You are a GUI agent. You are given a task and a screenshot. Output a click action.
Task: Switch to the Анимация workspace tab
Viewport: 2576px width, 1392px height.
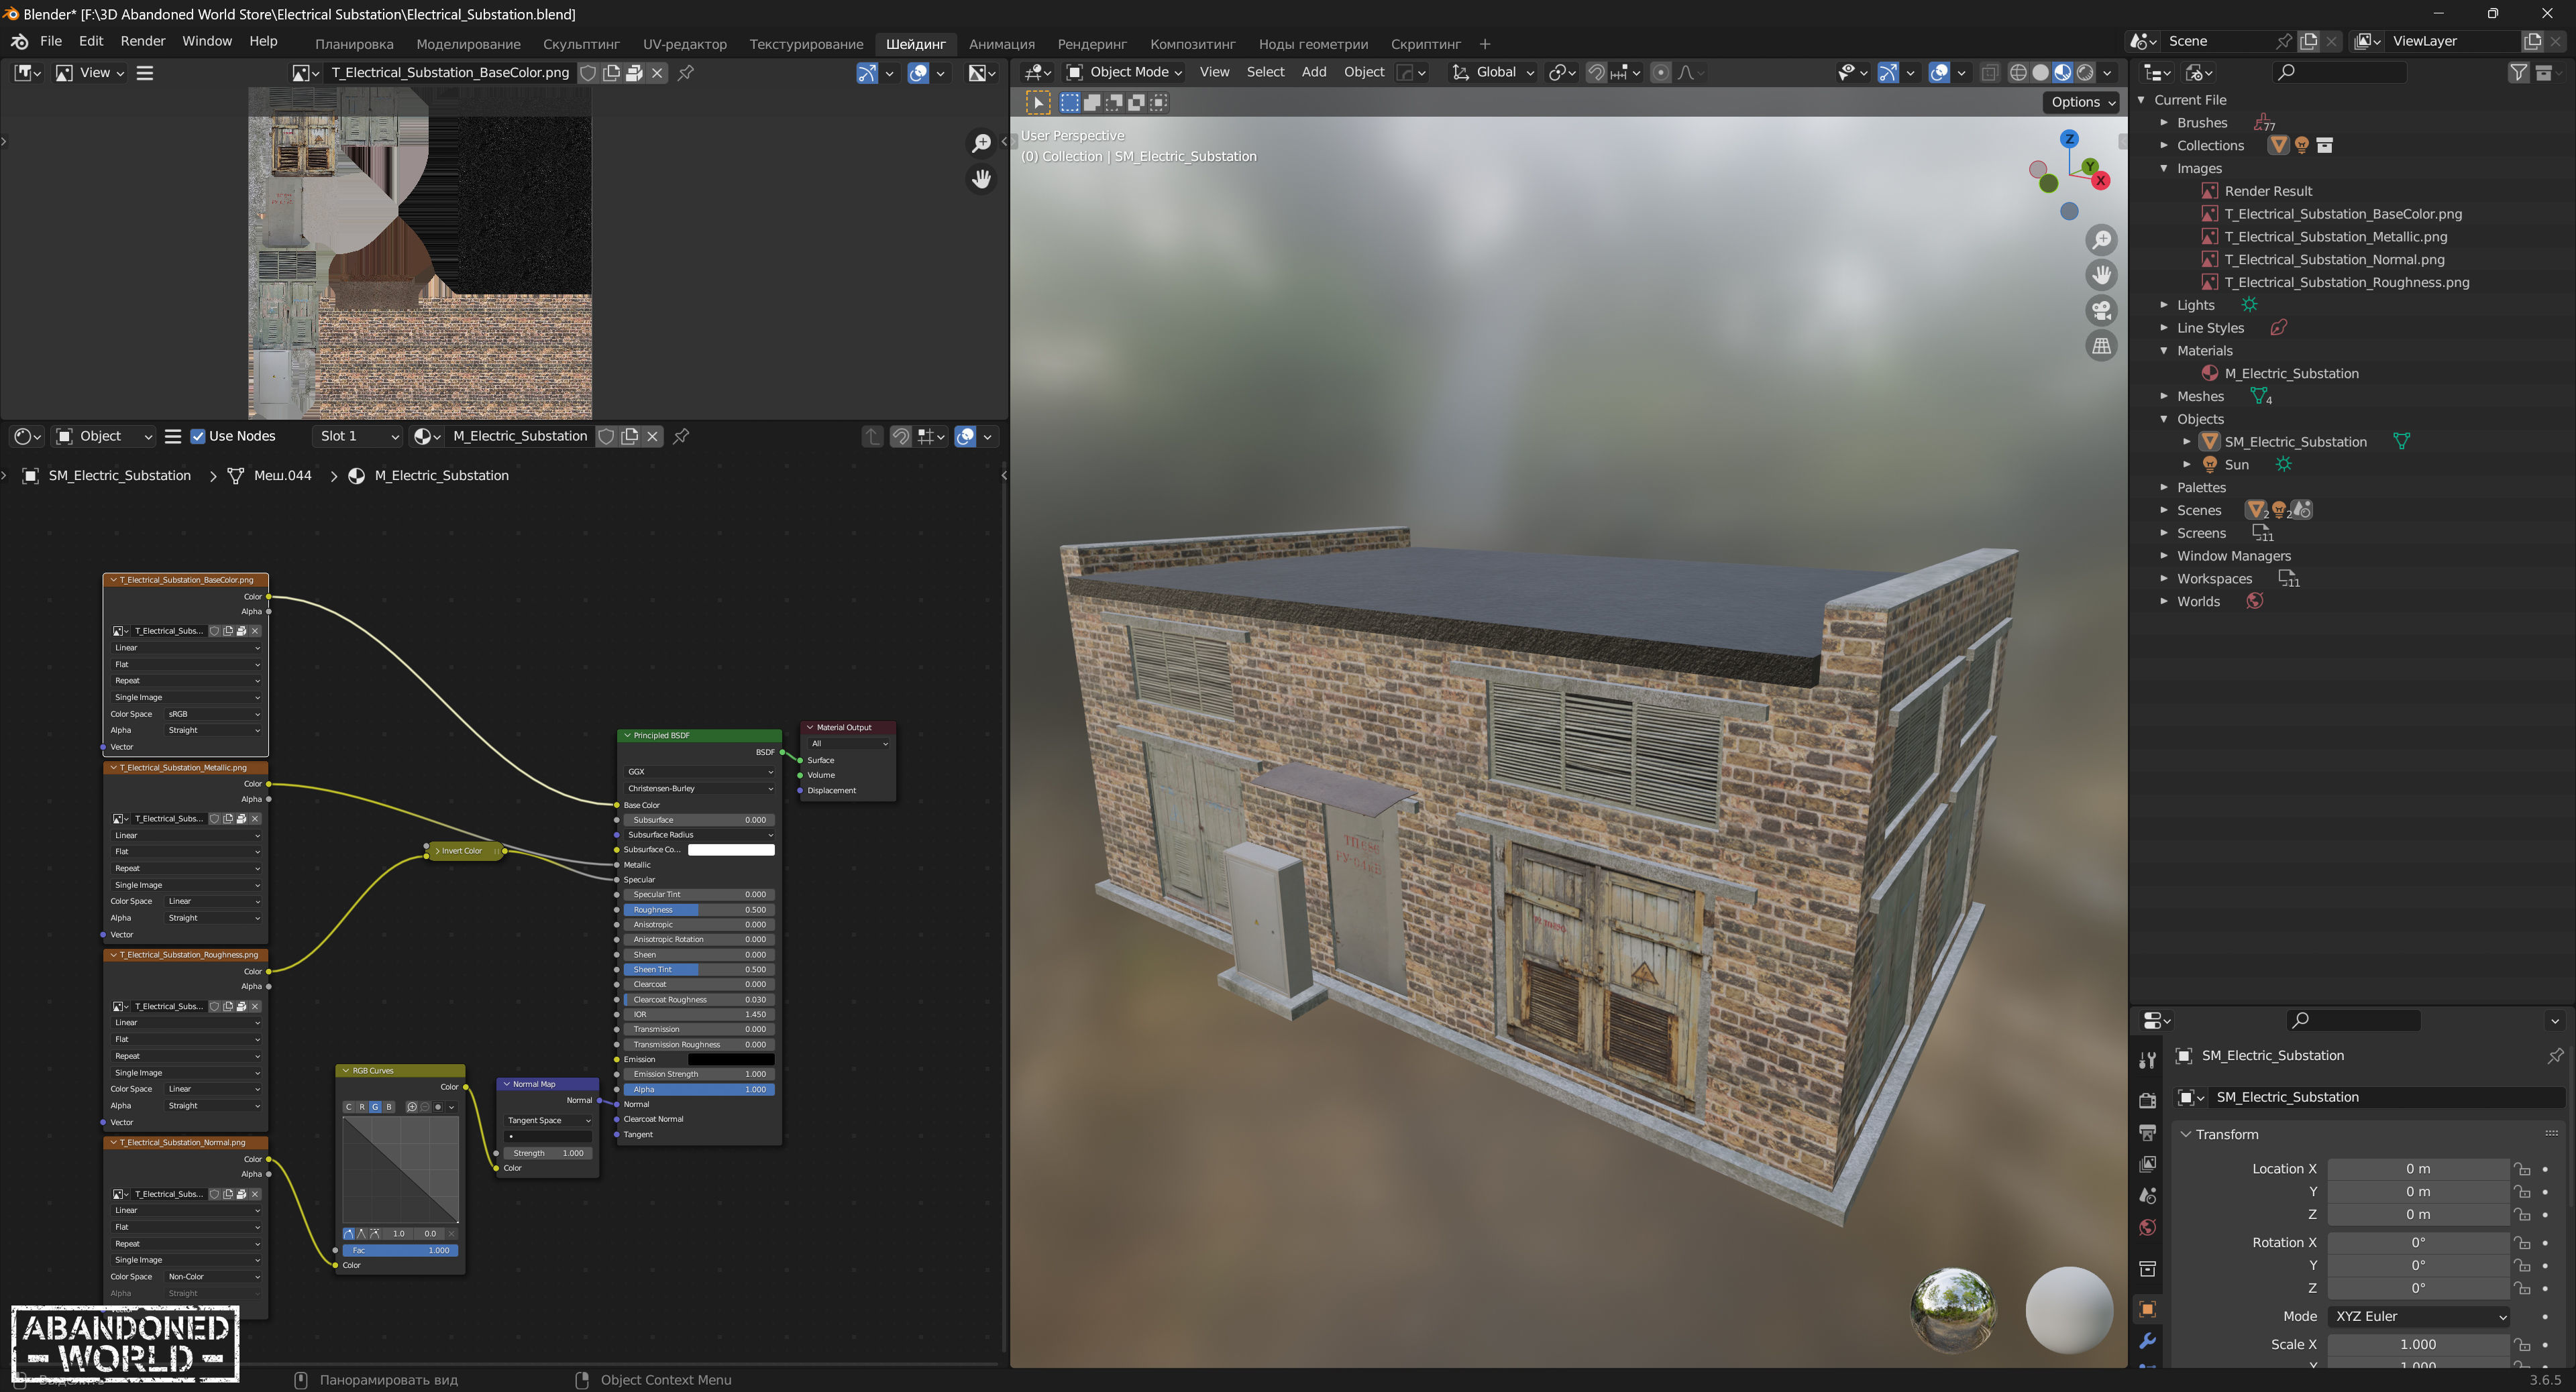point(1001,44)
